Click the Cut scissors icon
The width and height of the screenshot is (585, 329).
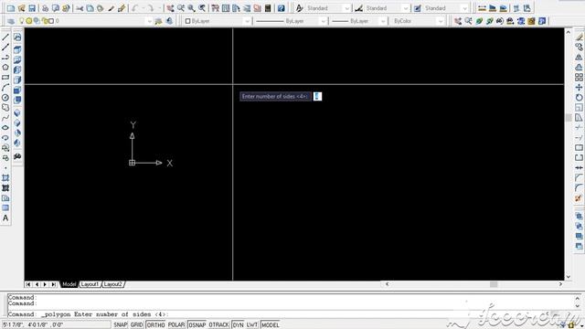[x=80, y=8]
